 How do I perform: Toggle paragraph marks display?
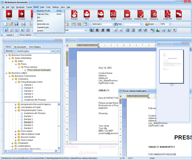174,30
